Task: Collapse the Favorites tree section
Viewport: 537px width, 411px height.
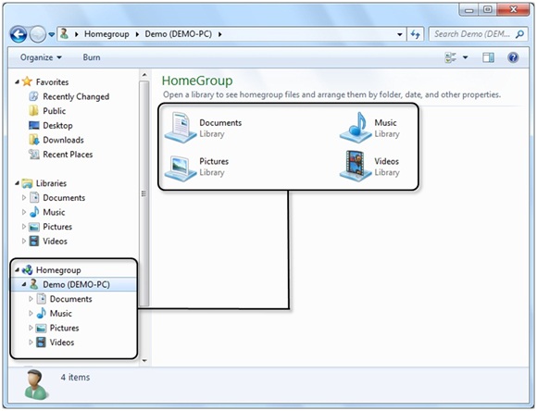Action: pyautogui.click(x=17, y=81)
